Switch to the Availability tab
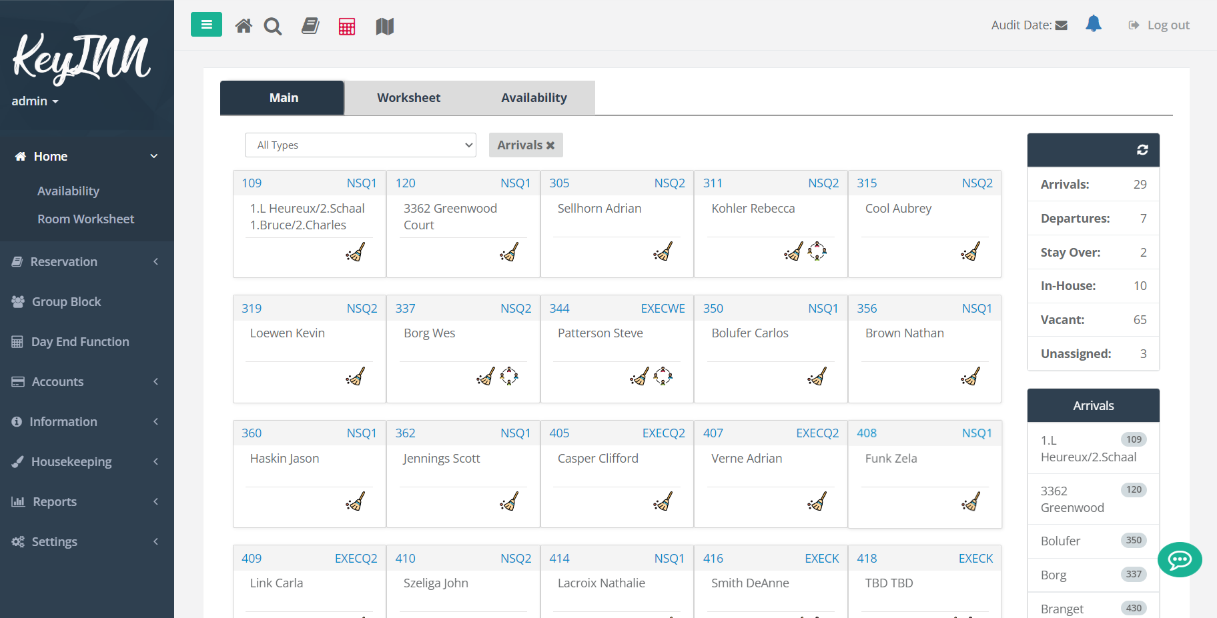 click(x=534, y=98)
